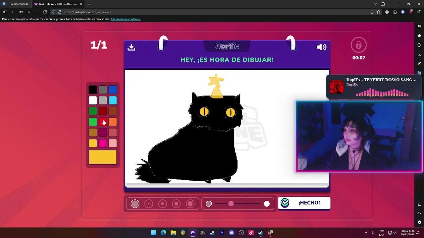Select the second brush size

(x=149, y=204)
